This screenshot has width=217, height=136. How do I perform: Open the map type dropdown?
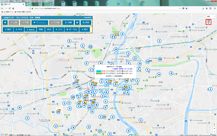click(210, 16)
